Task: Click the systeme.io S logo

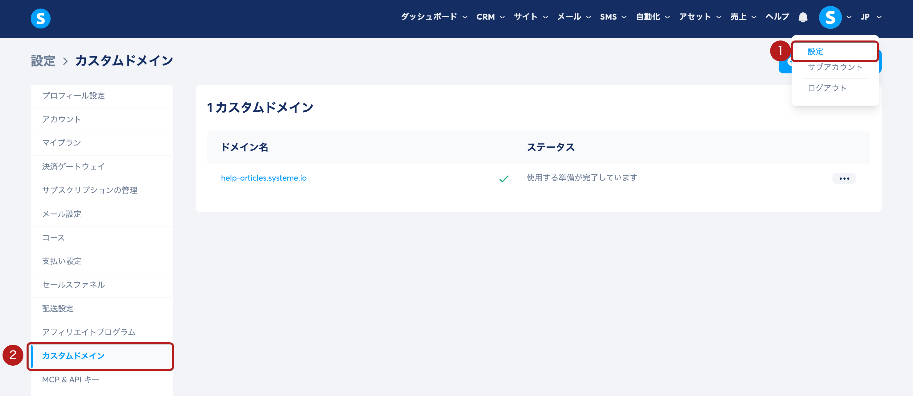Action: [x=40, y=18]
